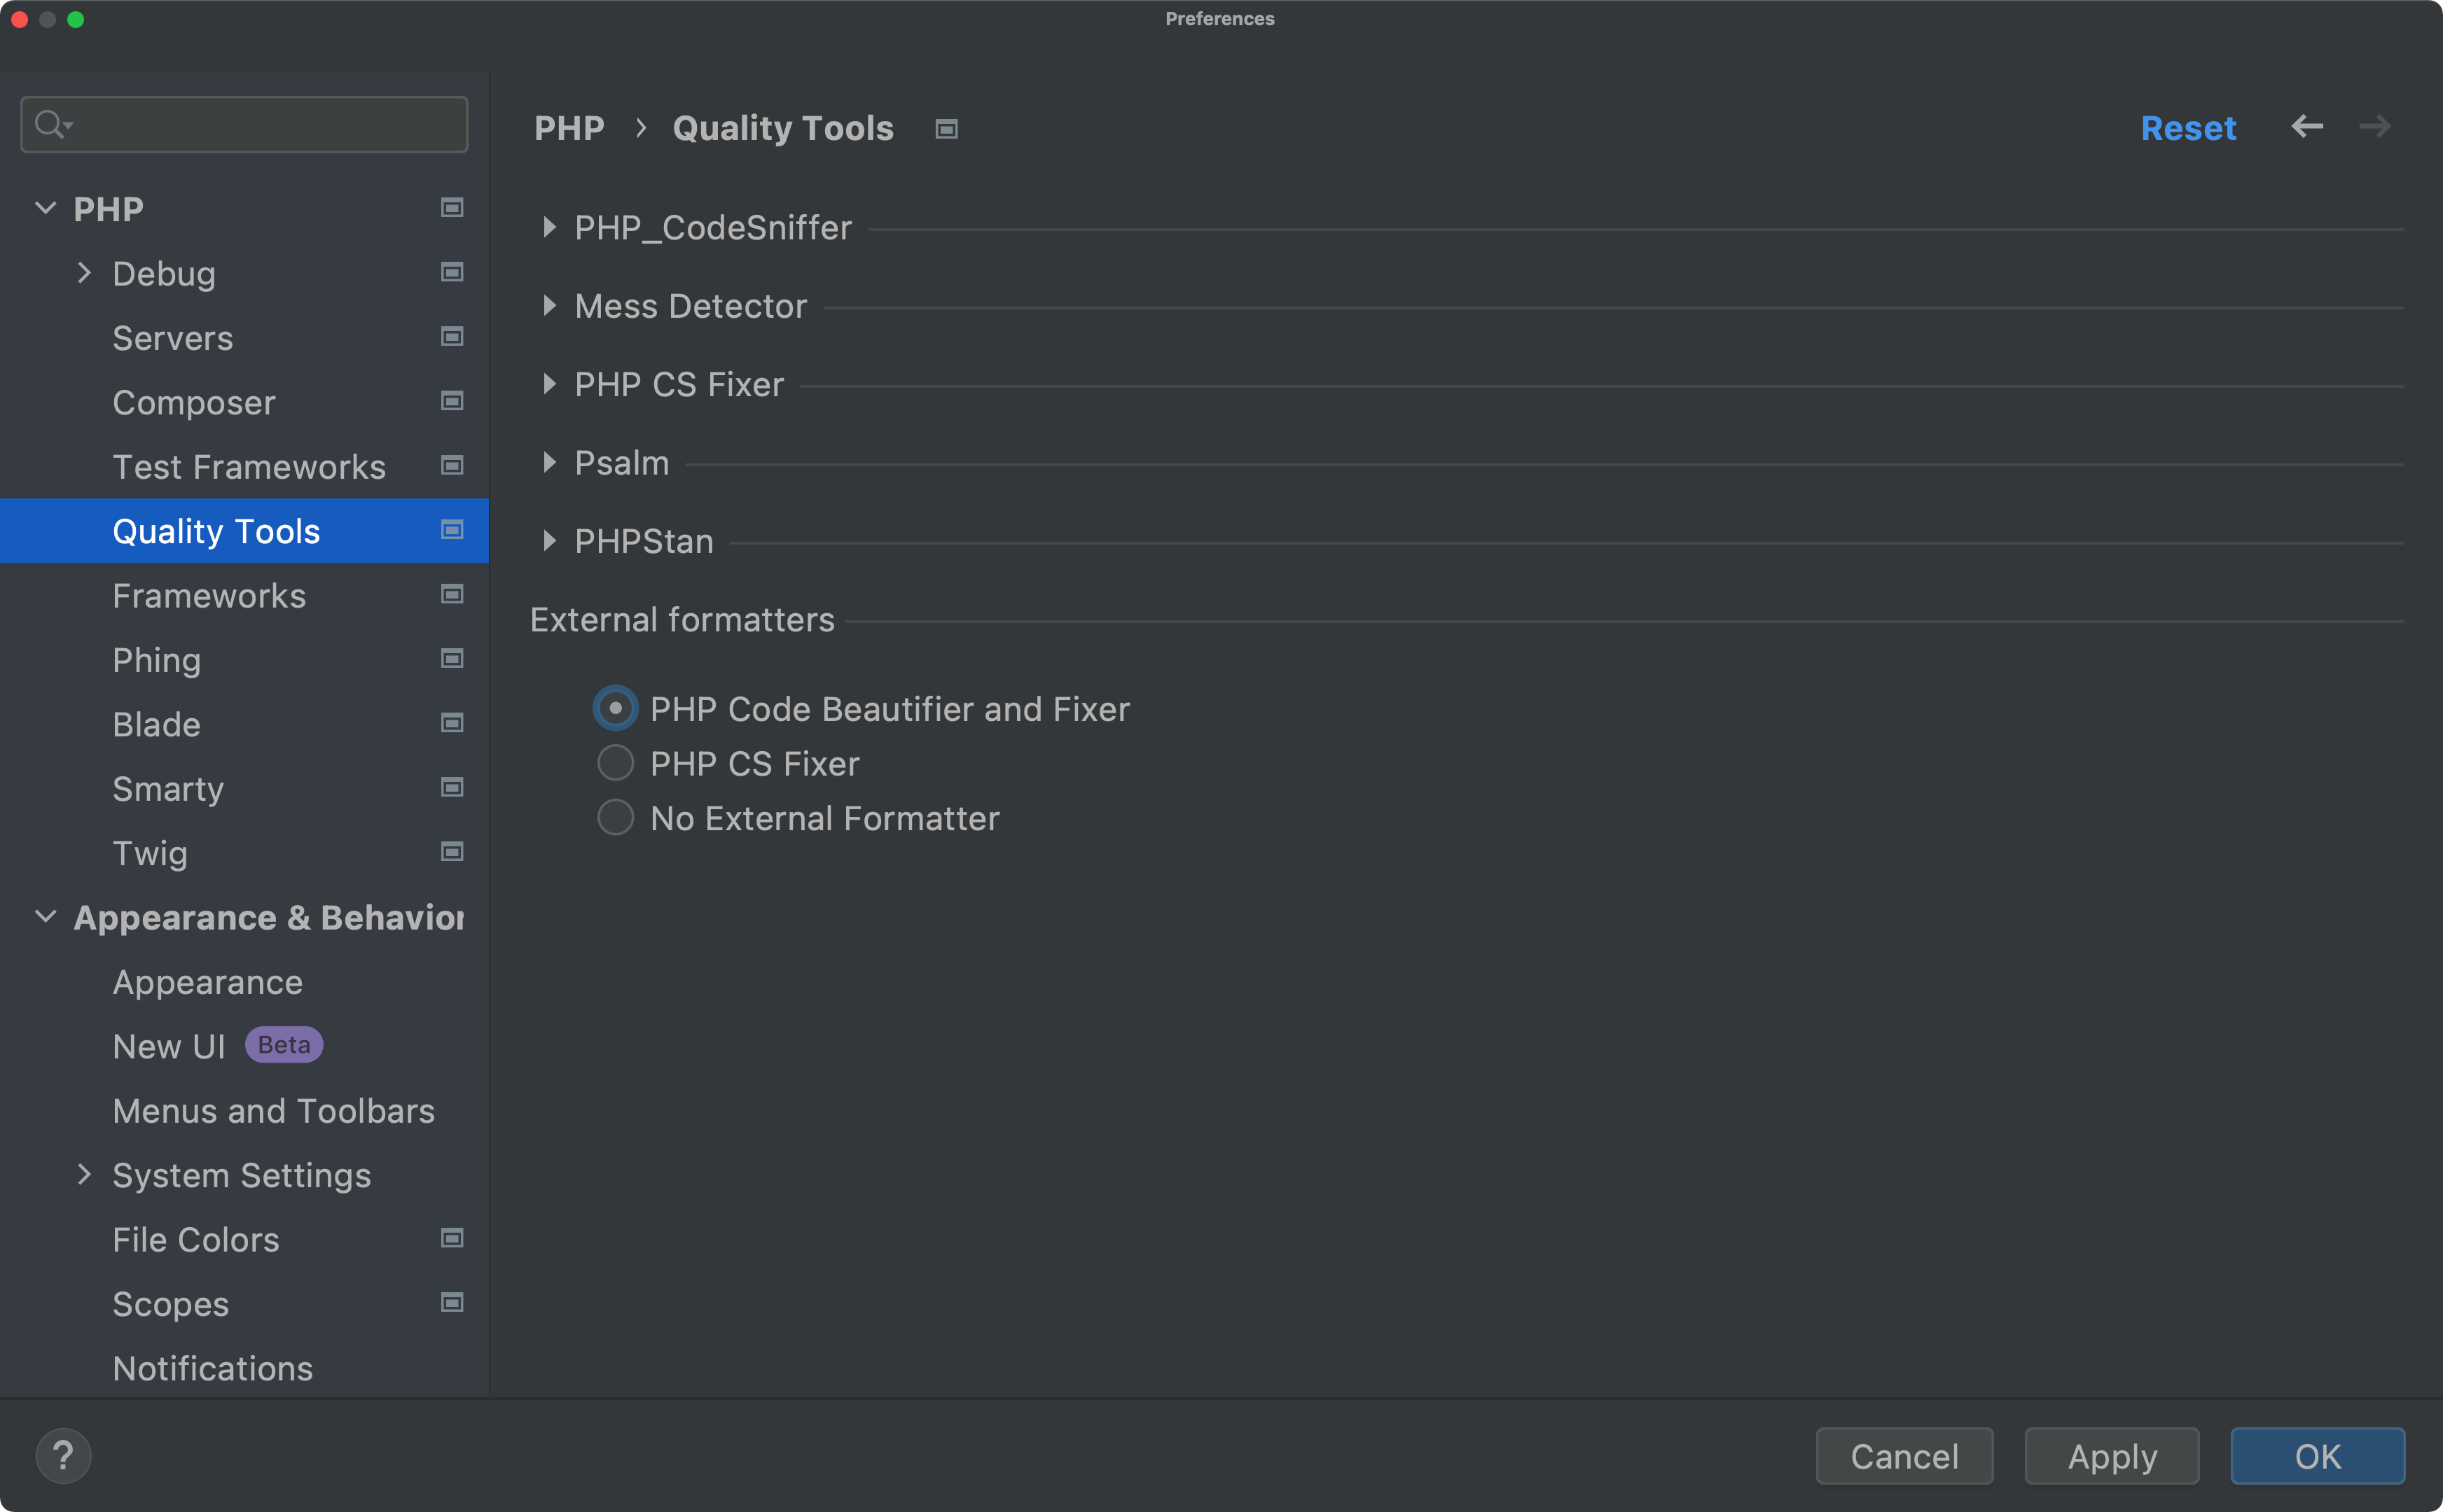Expand the Debug settings tree item
2443x1512 pixels.
pyautogui.click(x=85, y=272)
